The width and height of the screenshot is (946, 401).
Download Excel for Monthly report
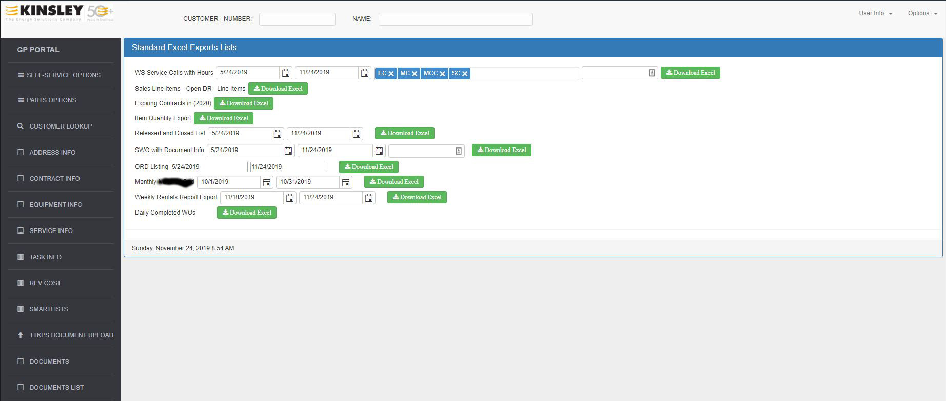pos(394,182)
